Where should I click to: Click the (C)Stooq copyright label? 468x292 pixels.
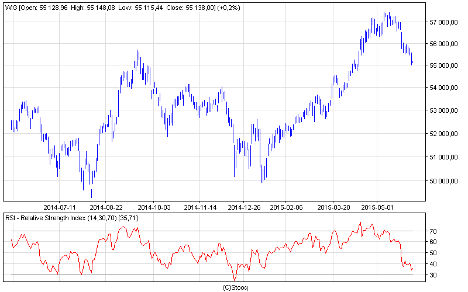[x=235, y=287]
